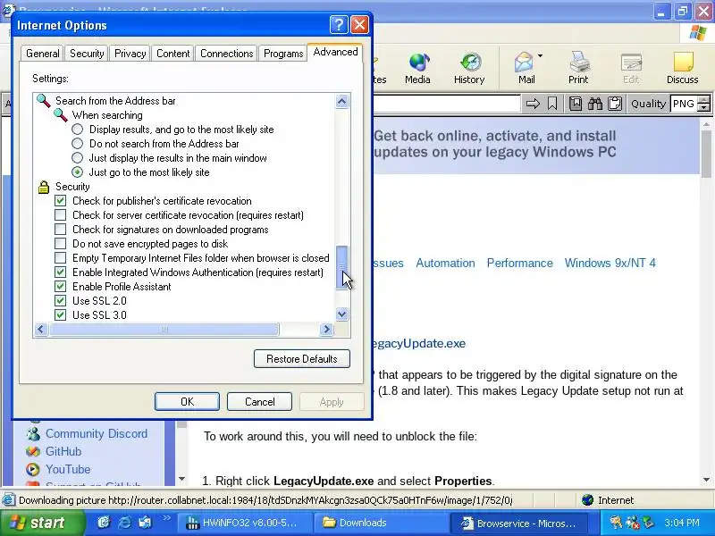Image resolution: width=715 pixels, height=536 pixels.
Task: Click the Mail envelope icon
Action: [x=524, y=62]
